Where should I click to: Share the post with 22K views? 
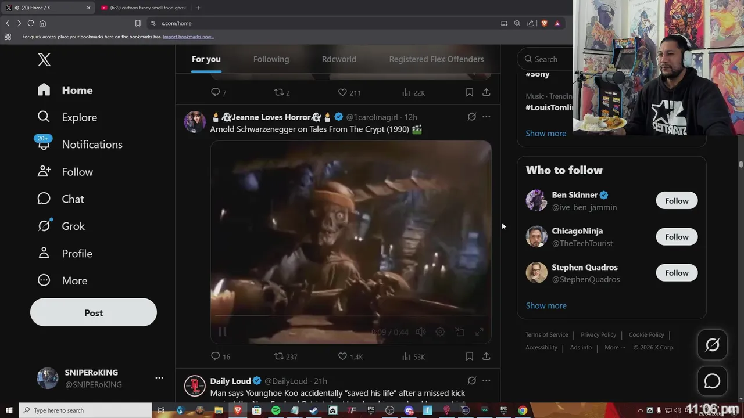487,92
